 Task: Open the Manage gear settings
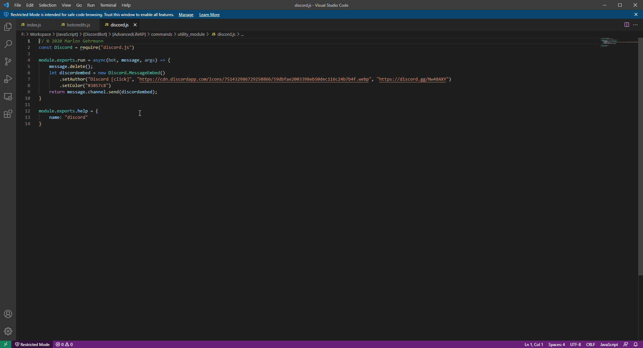pos(8,331)
